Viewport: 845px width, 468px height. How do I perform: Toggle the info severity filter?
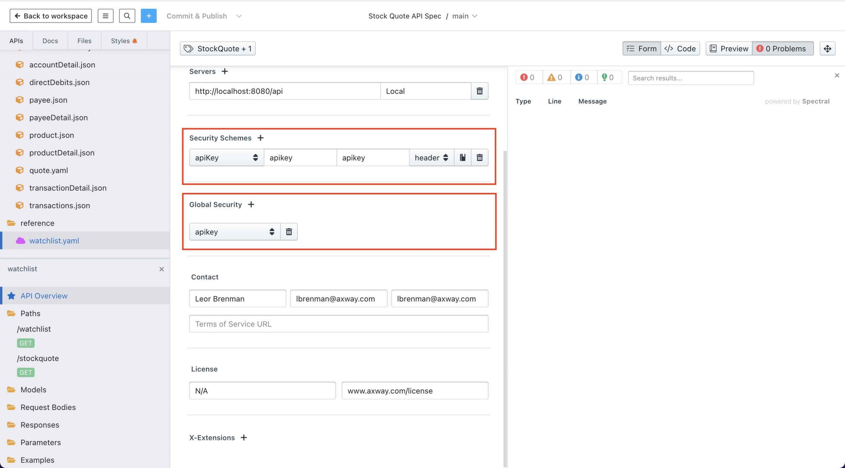pos(582,78)
